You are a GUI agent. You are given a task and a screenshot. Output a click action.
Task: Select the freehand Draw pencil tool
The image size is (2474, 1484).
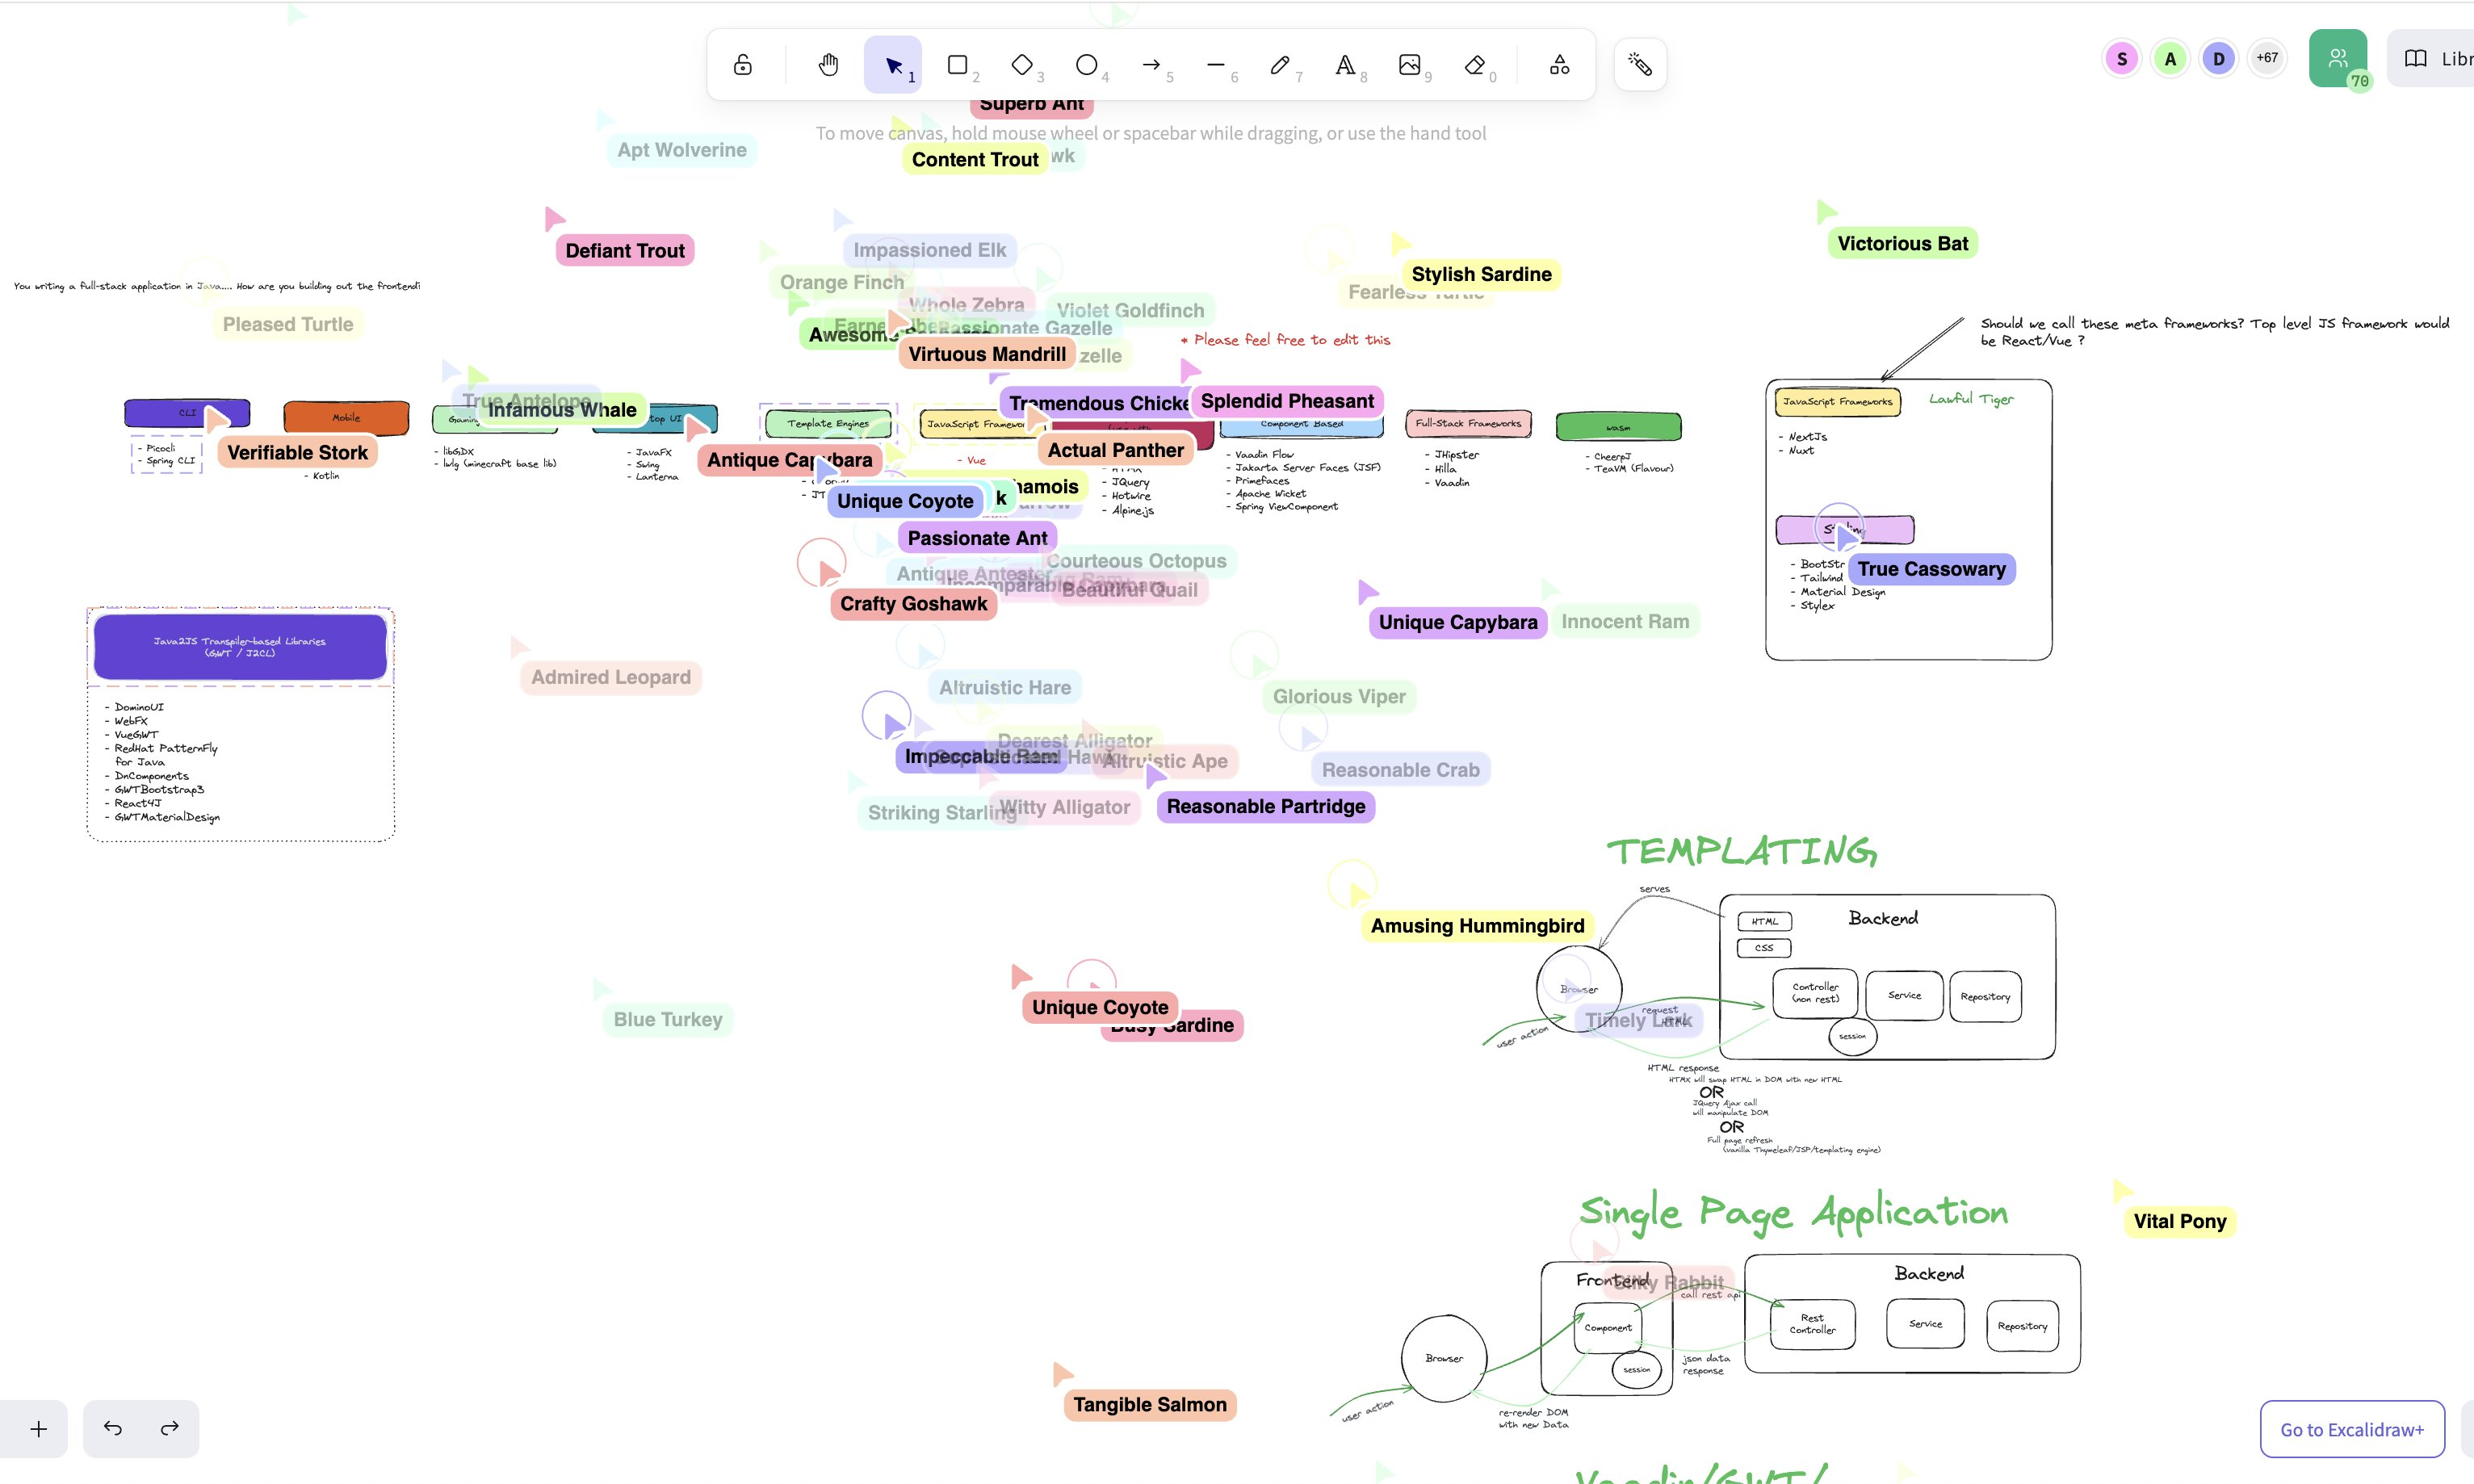(1280, 65)
